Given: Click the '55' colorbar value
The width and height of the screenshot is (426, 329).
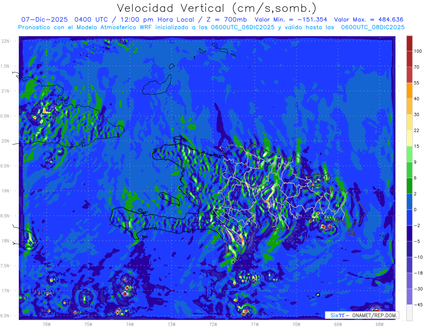Looking at the screenshot, I should coord(416,83).
